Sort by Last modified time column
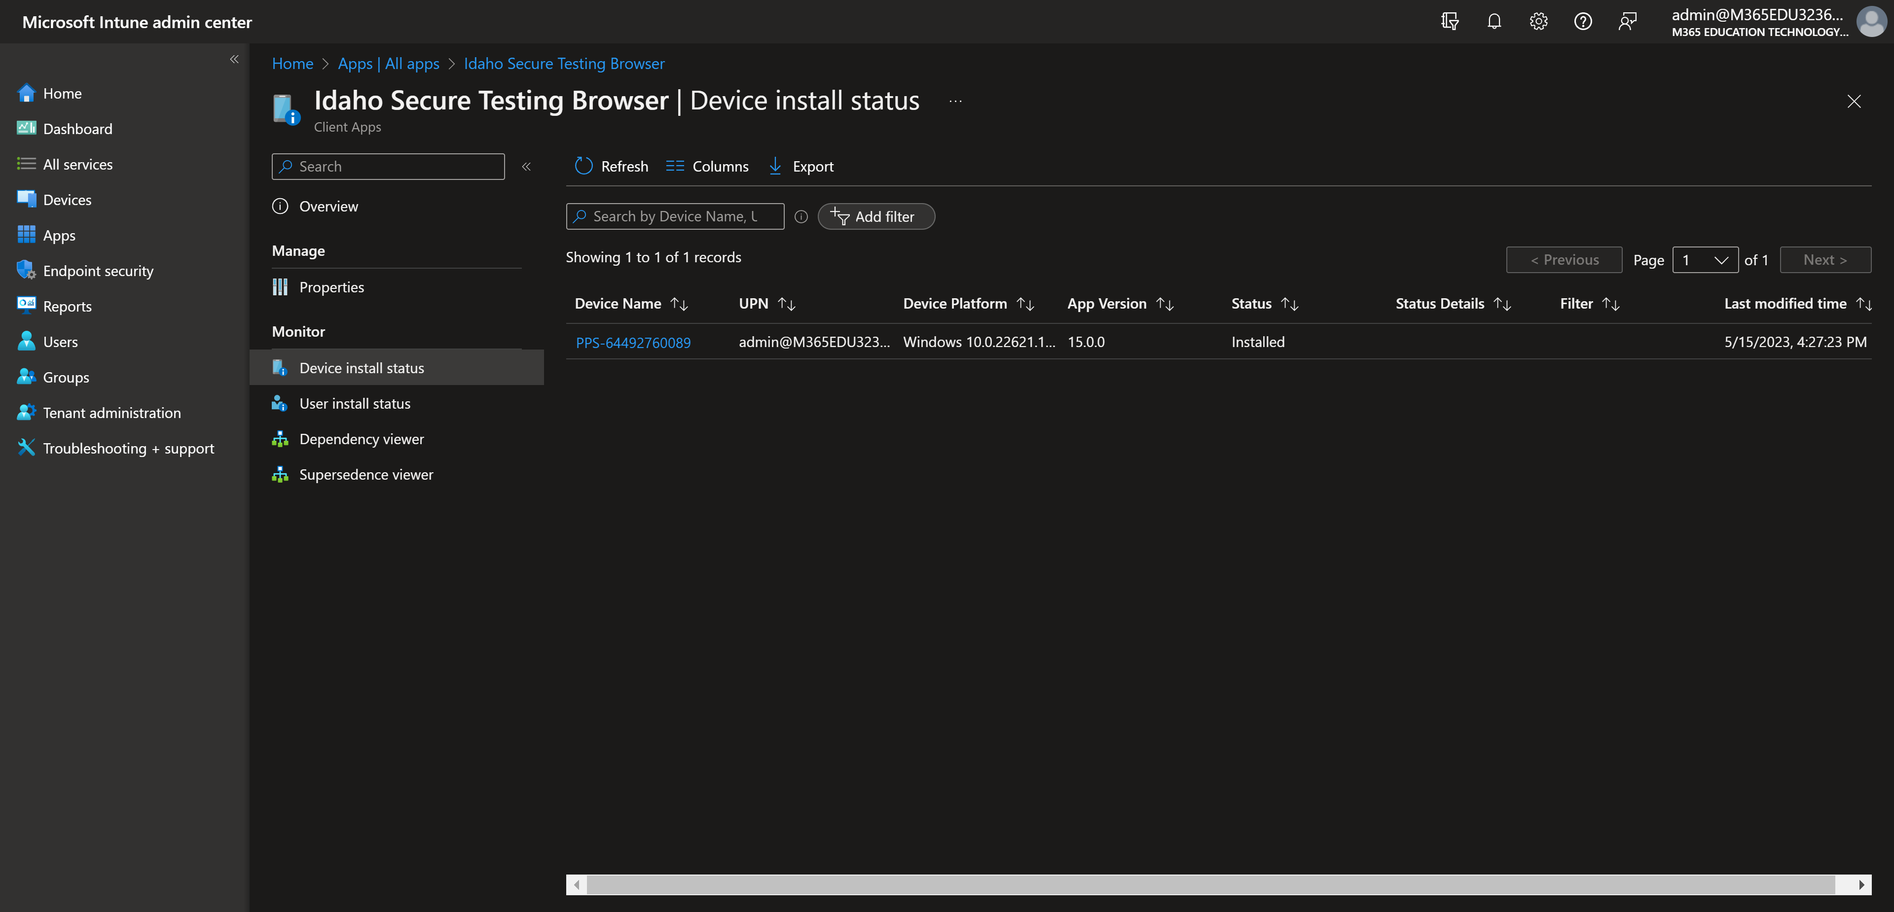1894x912 pixels. click(x=1798, y=304)
